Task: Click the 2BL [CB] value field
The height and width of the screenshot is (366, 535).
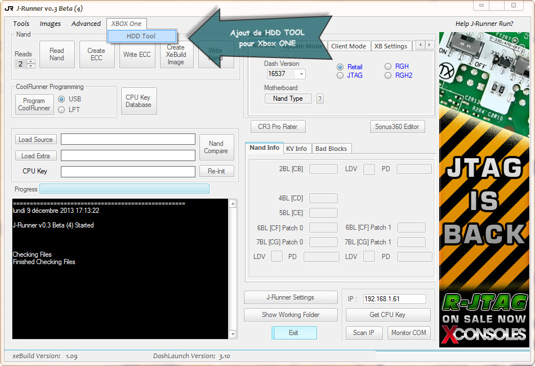Action: click(323, 169)
